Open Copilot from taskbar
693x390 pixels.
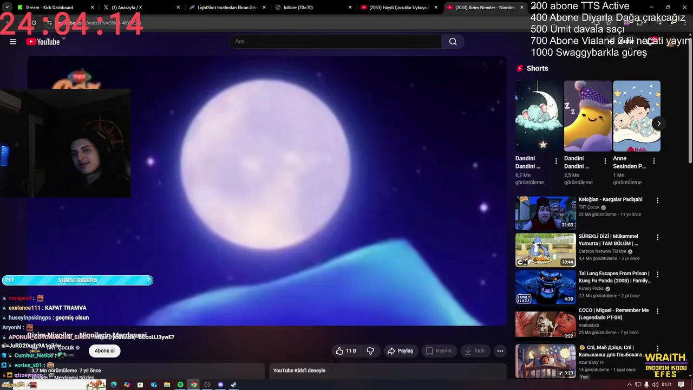[x=127, y=385]
